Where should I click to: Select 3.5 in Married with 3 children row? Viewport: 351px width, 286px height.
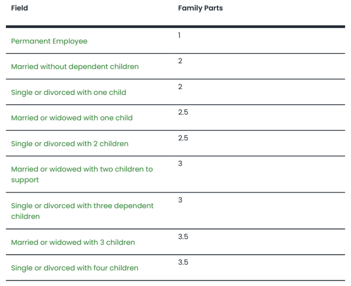click(183, 236)
